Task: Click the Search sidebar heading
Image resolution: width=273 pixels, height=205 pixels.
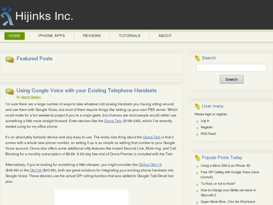Action: (208, 58)
